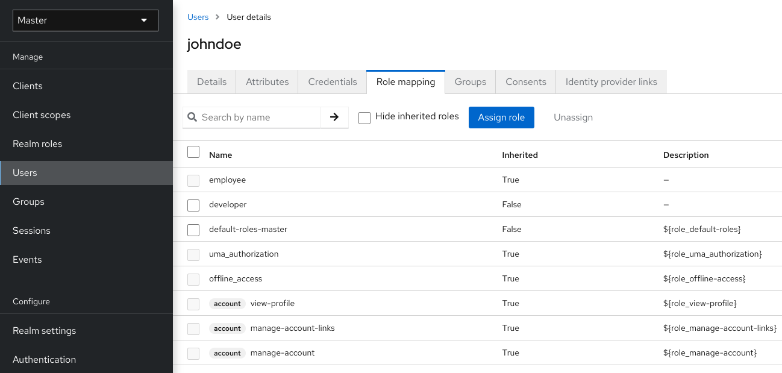Click the Assign role button
The width and height of the screenshot is (782, 373).
[x=501, y=117]
